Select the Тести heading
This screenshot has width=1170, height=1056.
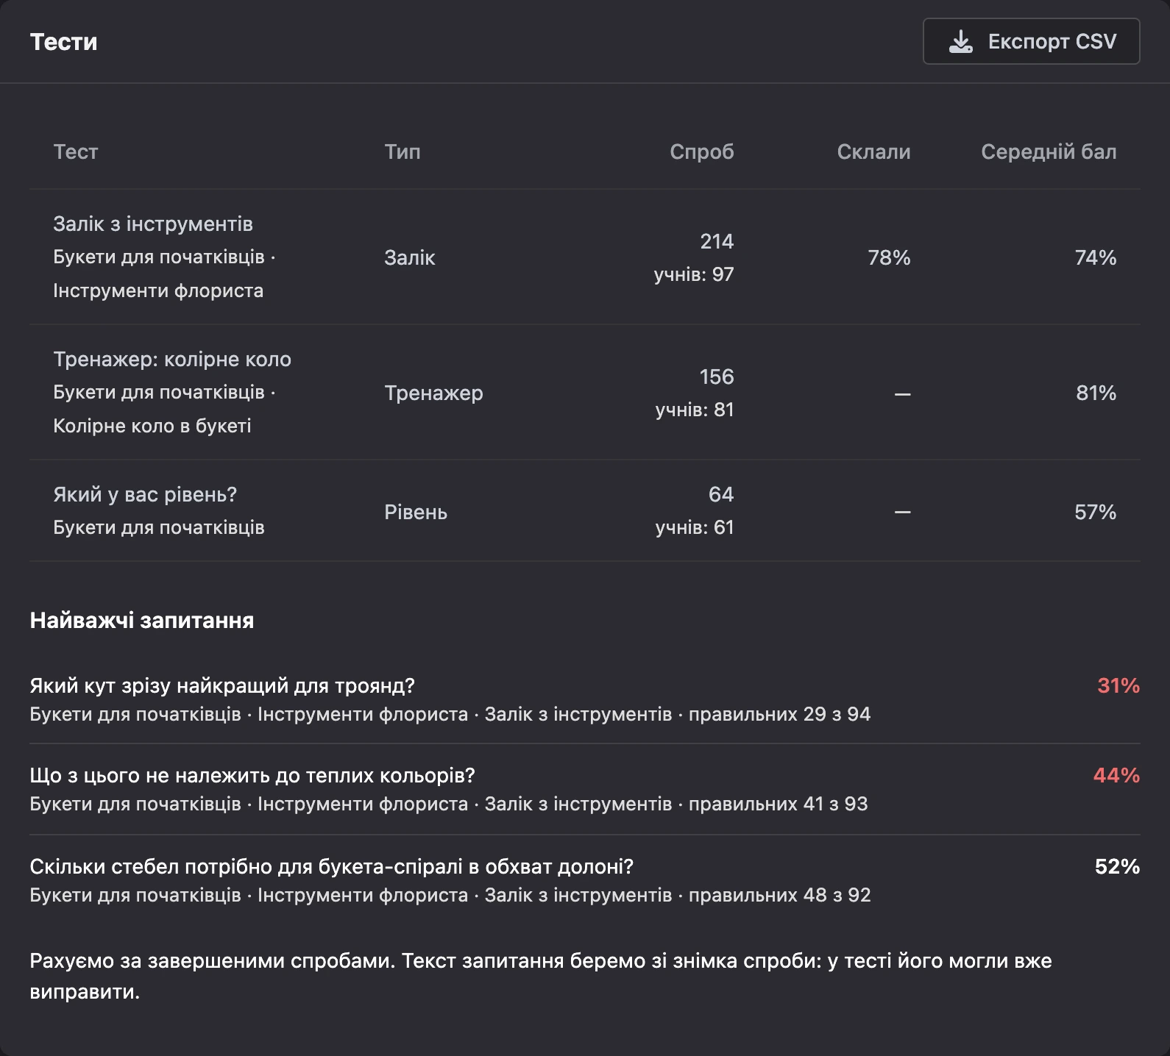pos(63,42)
